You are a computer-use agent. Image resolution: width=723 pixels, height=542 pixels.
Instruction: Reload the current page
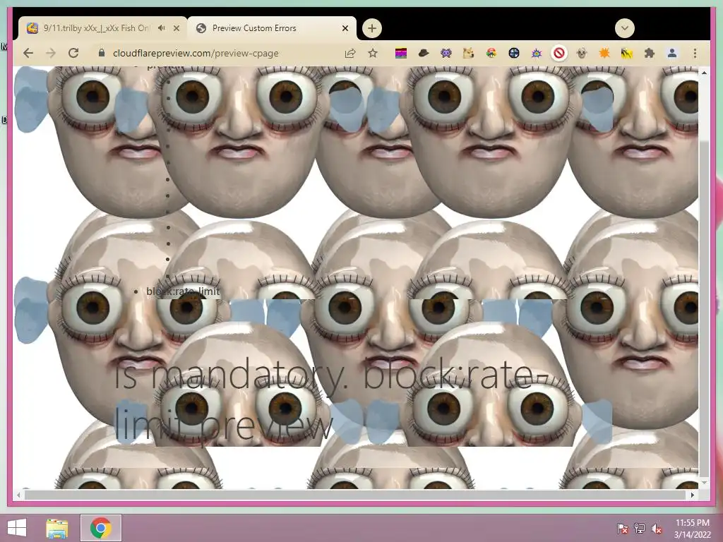pos(73,53)
